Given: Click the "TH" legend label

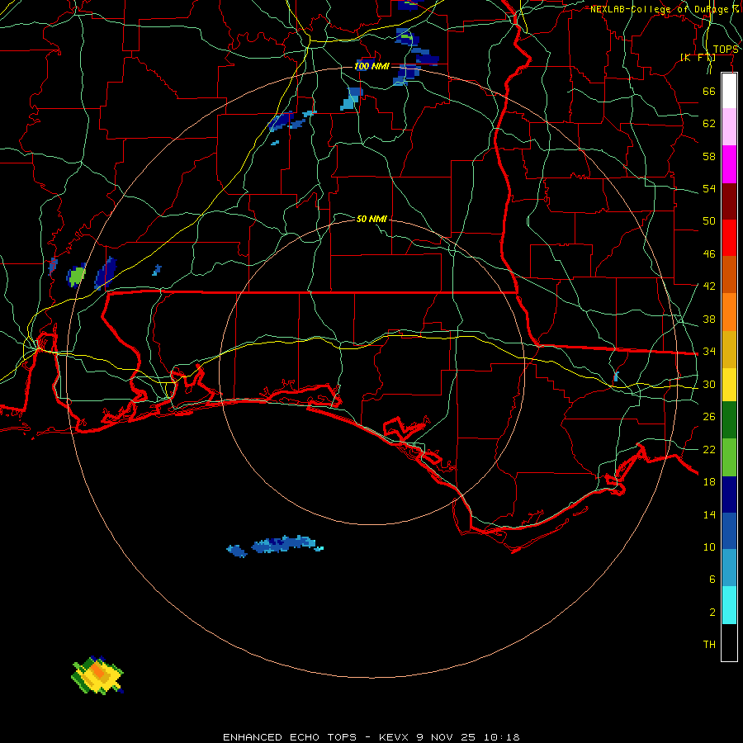Looking at the screenshot, I should click(709, 644).
